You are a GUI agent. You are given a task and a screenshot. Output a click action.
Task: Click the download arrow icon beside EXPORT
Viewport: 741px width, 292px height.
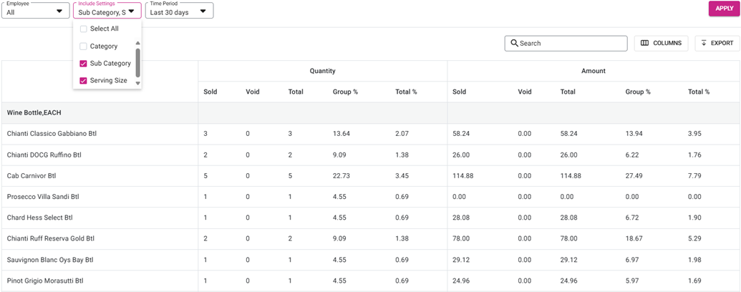click(x=704, y=43)
